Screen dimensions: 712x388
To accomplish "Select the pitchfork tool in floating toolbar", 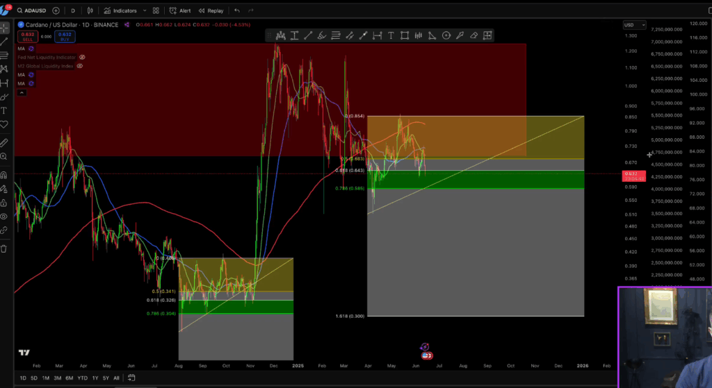I will pos(281,35).
